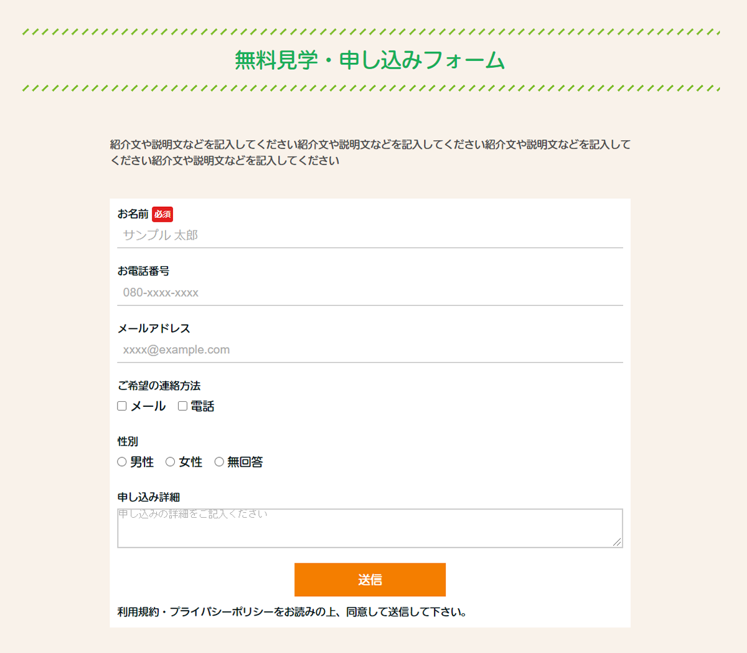
Task: Click the メールアドレス label
Action: (x=154, y=328)
